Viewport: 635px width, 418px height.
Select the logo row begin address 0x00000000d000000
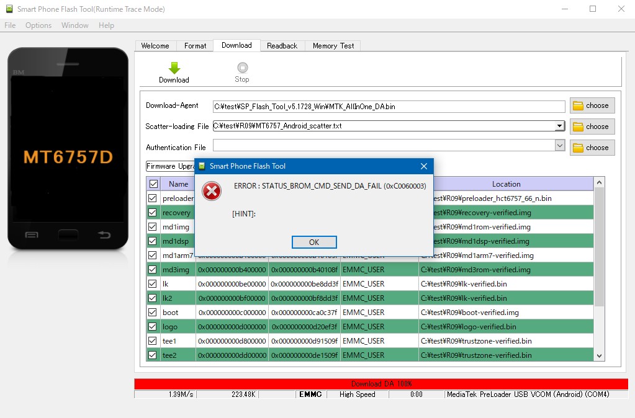pyautogui.click(x=232, y=327)
